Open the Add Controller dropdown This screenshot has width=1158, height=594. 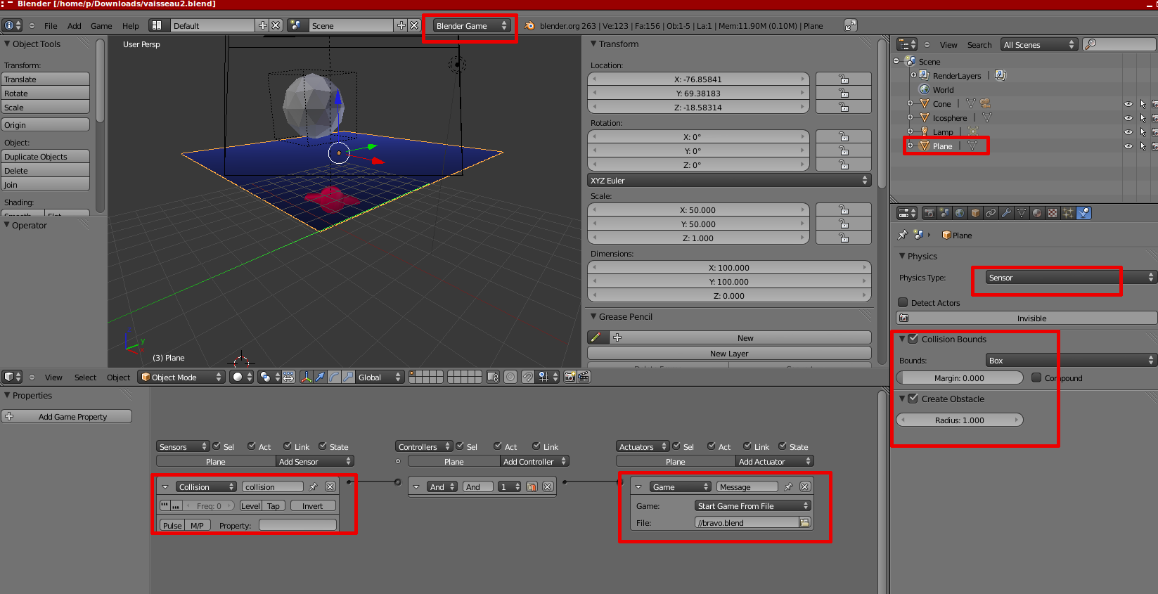click(534, 461)
